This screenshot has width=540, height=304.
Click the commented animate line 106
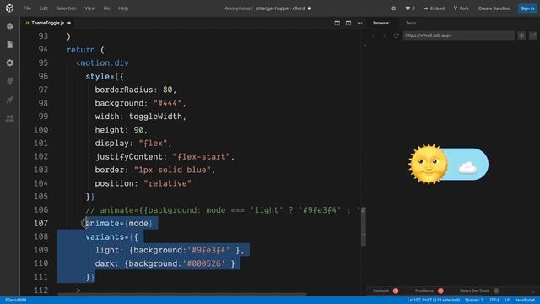click(225, 210)
